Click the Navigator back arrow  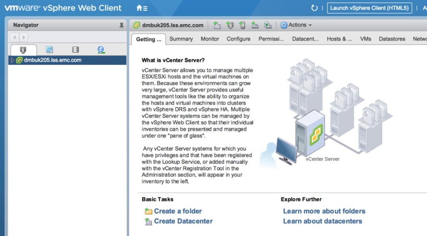pos(14,38)
